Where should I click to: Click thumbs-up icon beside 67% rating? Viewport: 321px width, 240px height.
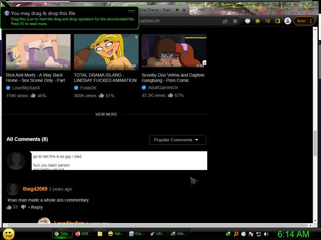170,95
